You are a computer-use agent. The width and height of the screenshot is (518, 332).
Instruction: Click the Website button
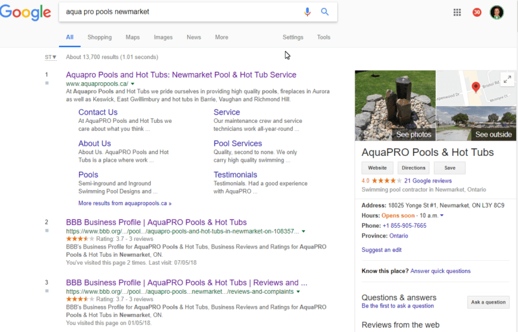point(377,168)
